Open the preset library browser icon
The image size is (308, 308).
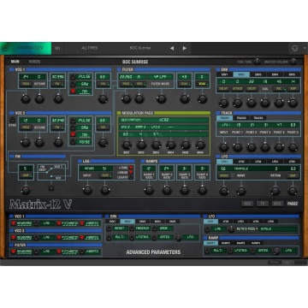click(56, 48)
